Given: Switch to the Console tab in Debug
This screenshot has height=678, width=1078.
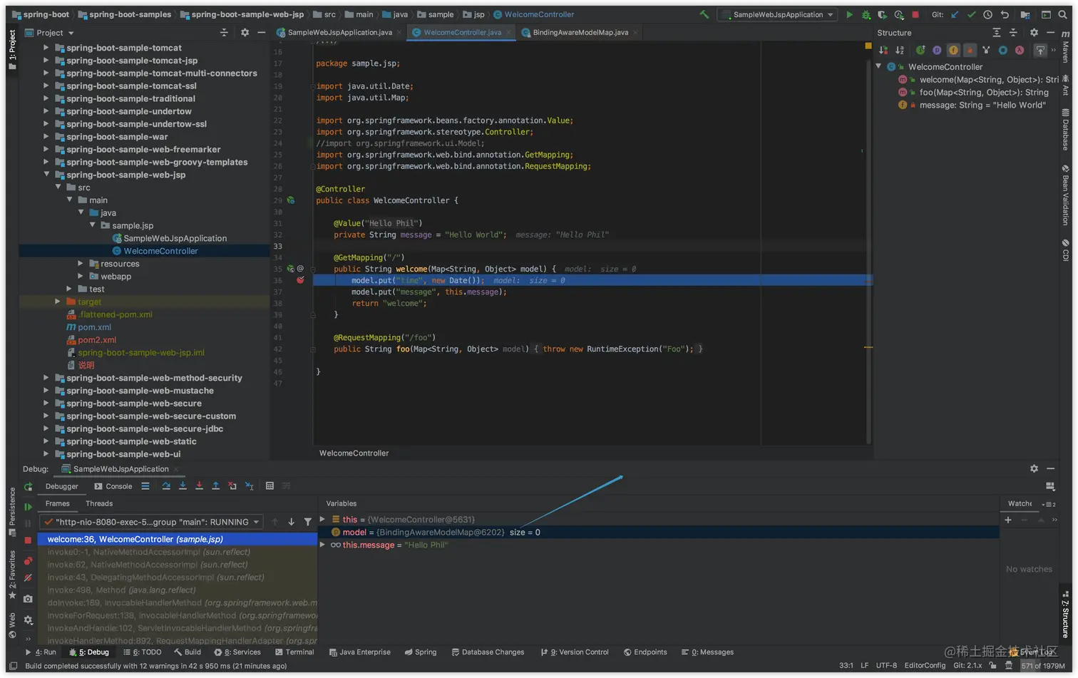Looking at the screenshot, I should 113,486.
